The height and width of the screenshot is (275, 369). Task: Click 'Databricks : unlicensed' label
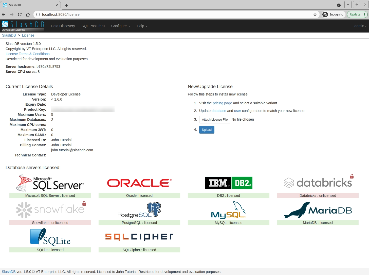318,196
